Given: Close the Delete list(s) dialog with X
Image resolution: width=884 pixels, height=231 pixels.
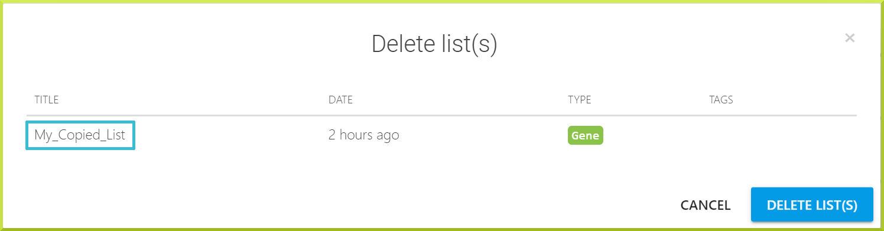Looking at the screenshot, I should click(850, 38).
